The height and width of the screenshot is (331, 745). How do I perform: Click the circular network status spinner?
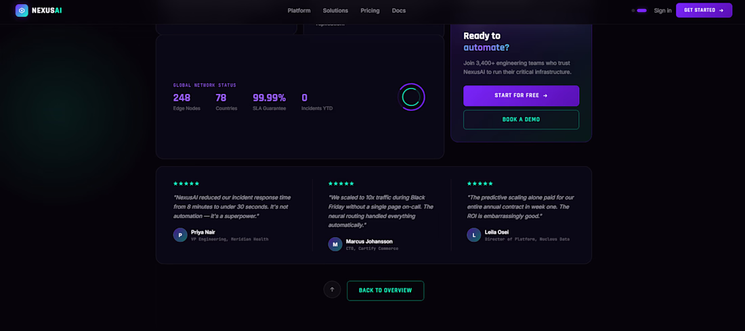411,97
